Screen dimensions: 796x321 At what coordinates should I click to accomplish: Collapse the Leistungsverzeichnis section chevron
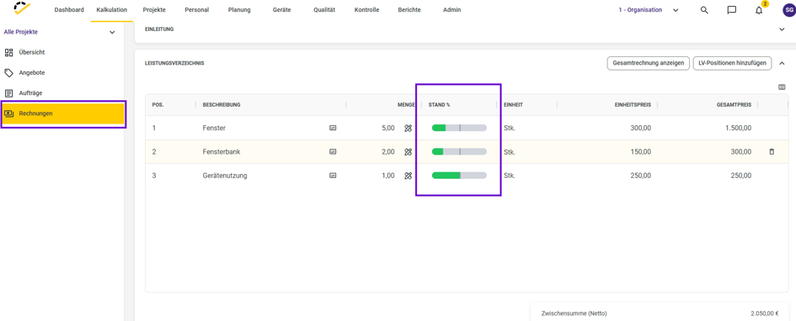pos(782,63)
